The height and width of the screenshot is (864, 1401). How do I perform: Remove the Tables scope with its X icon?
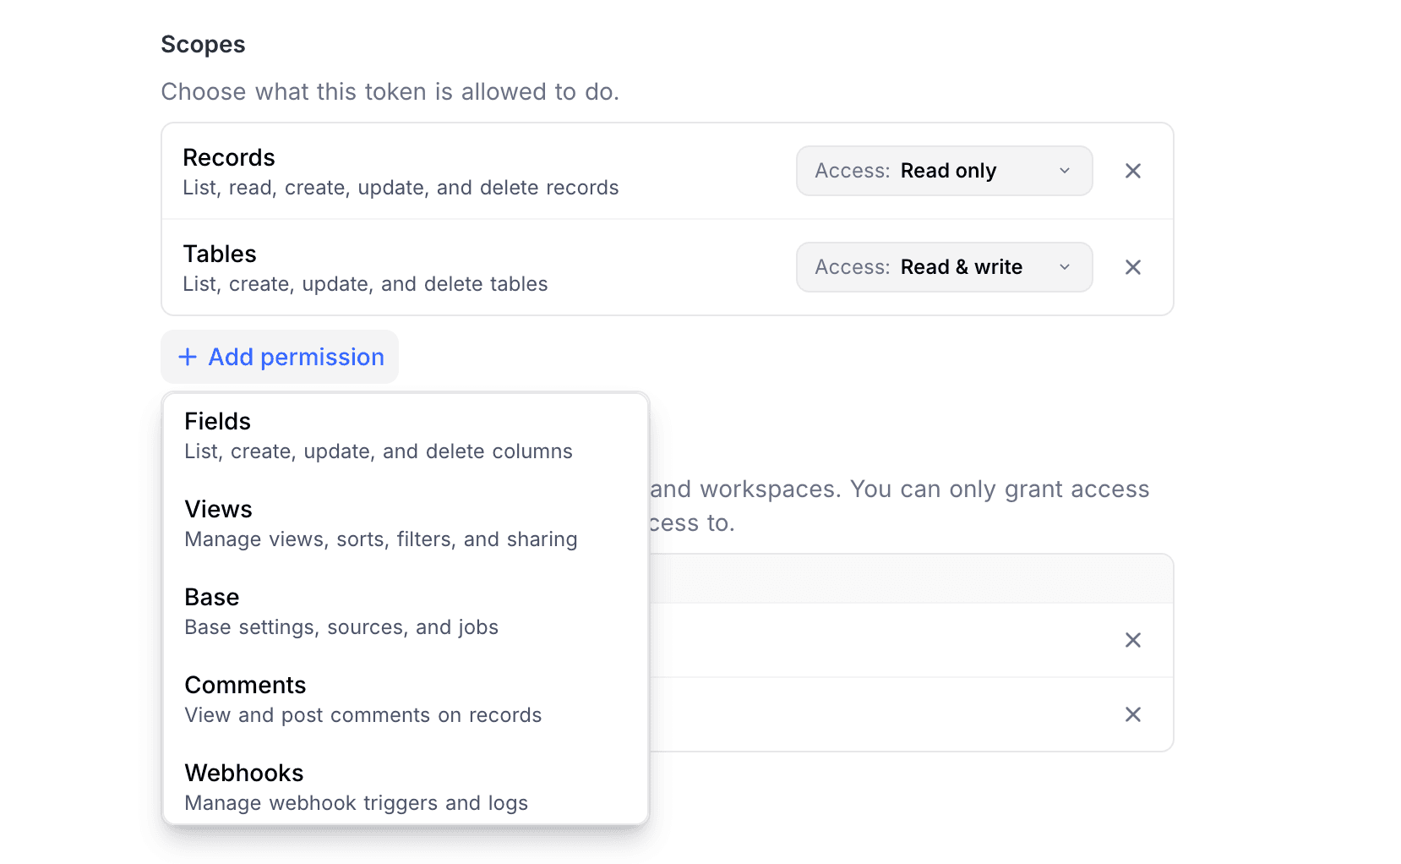point(1132,267)
